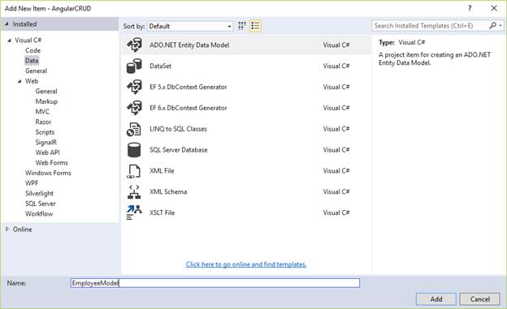This screenshot has width=507, height=309.
Task: Open the SQL Server category
Action: (41, 204)
